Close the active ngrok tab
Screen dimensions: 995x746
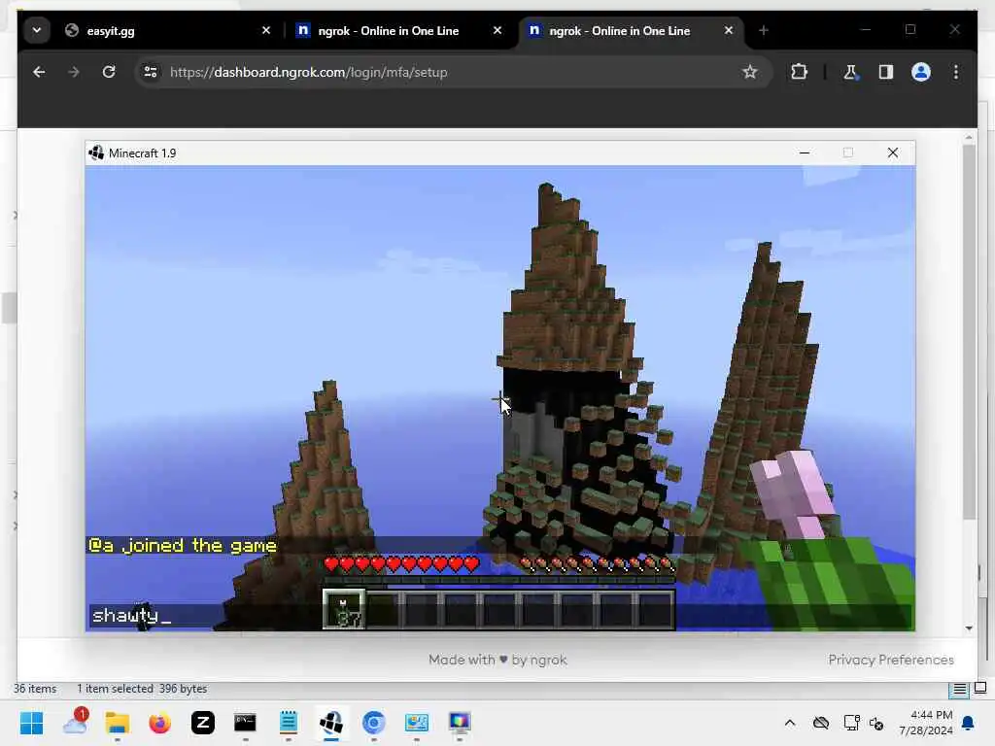pos(729,30)
